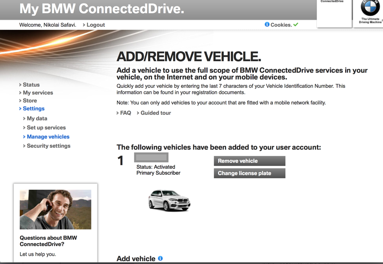383x264 pixels.
Task: Click 'Primary Subscriber' text
Action: 158,173
